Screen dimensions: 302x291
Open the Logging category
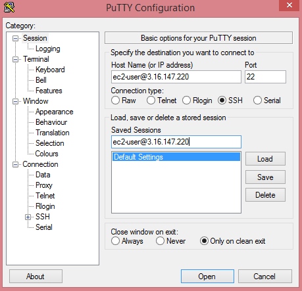coord(48,49)
